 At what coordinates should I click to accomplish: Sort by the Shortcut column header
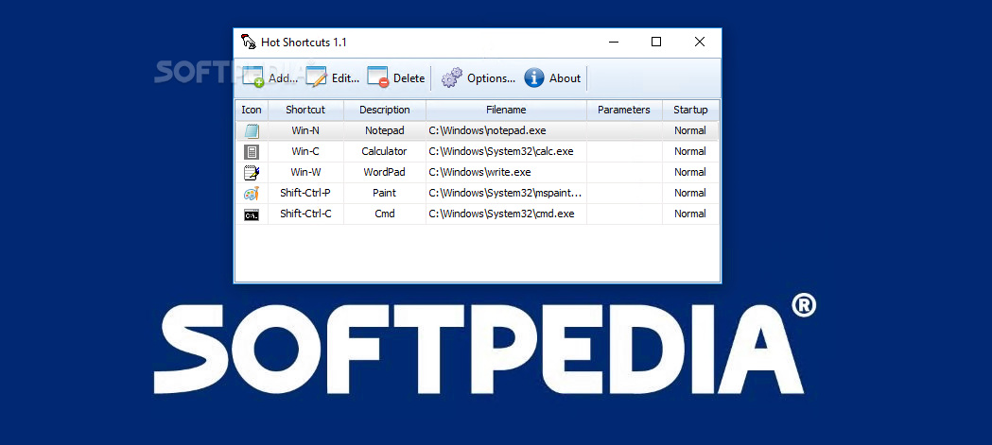[x=305, y=110]
